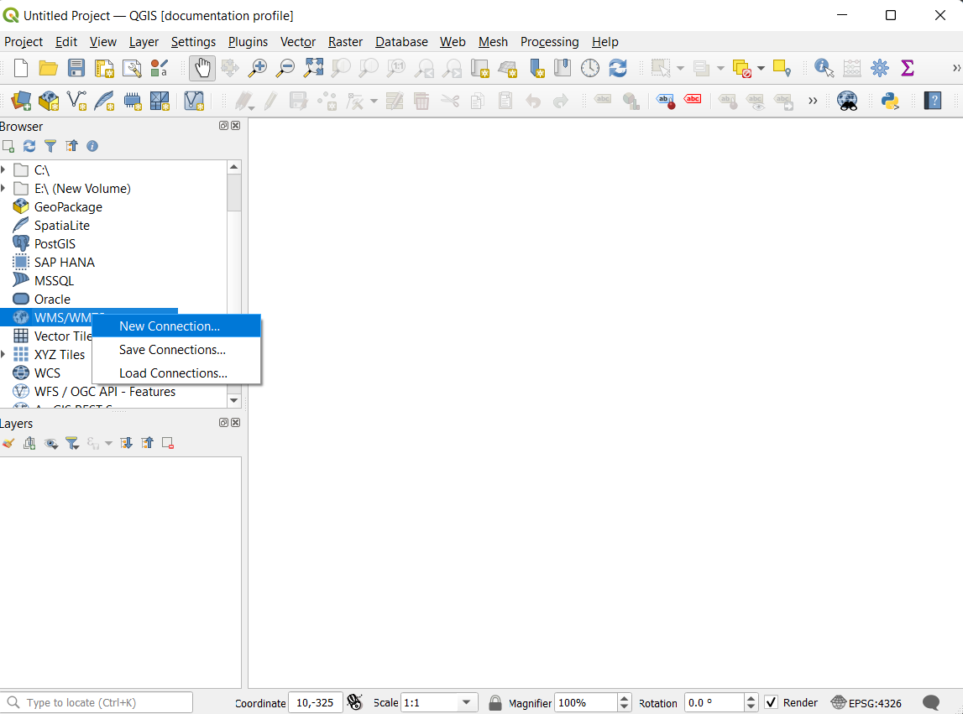The height and width of the screenshot is (714, 963).
Task: Click the Type to locate search field
Action: click(x=97, y=701)
